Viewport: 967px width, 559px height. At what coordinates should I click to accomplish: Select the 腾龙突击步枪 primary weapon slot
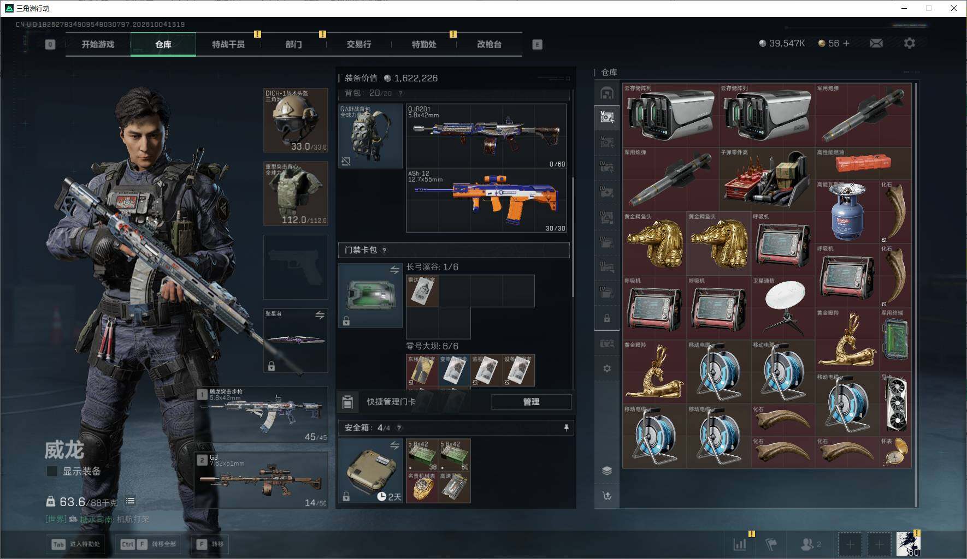coord(262,415)
